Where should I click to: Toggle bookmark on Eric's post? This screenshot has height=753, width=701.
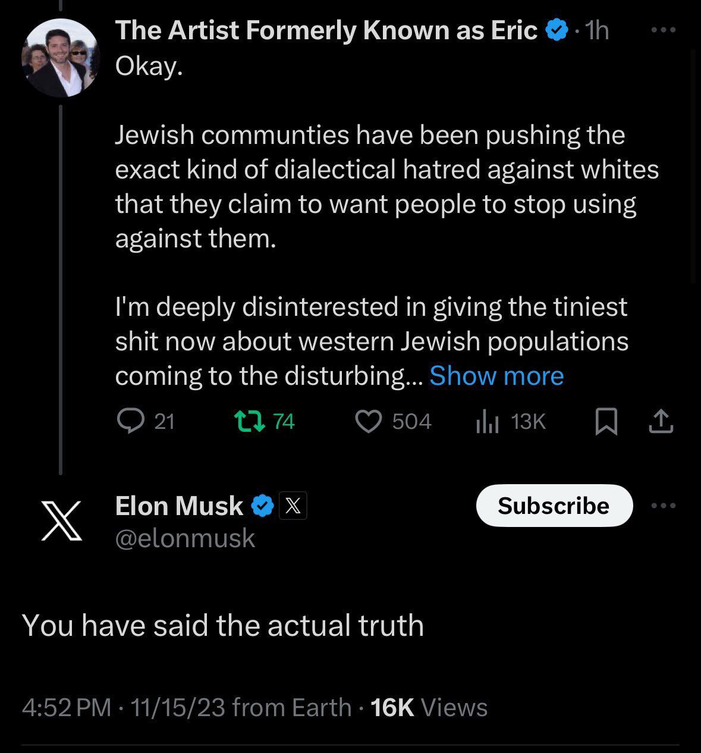pyautogui.click(x=606, y=422)
